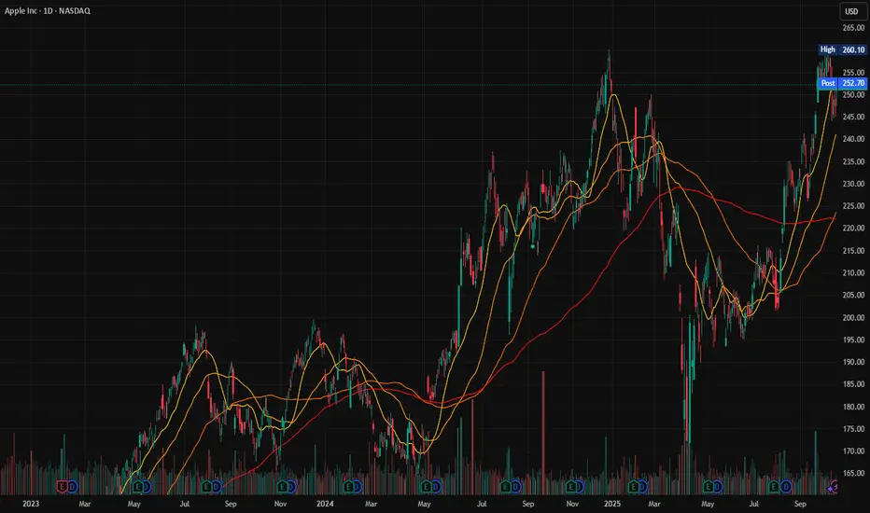Click the 2023 label on time axis

(x=31, y=504)
